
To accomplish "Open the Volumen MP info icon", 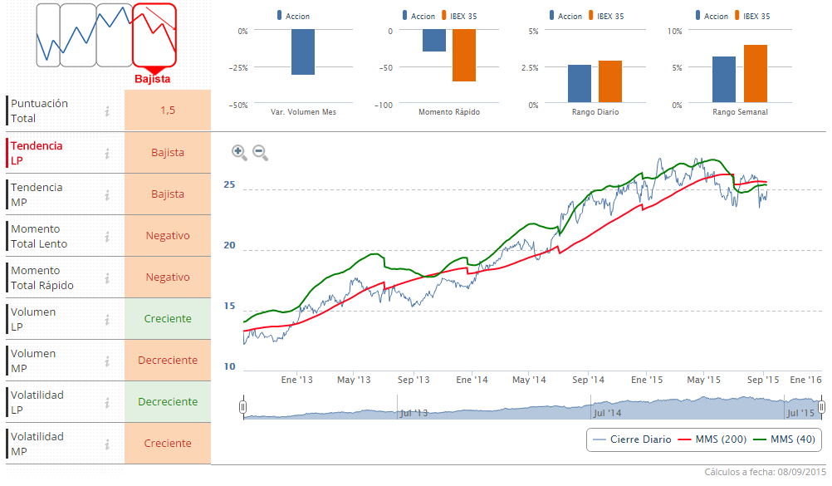I will click(107, 361).
